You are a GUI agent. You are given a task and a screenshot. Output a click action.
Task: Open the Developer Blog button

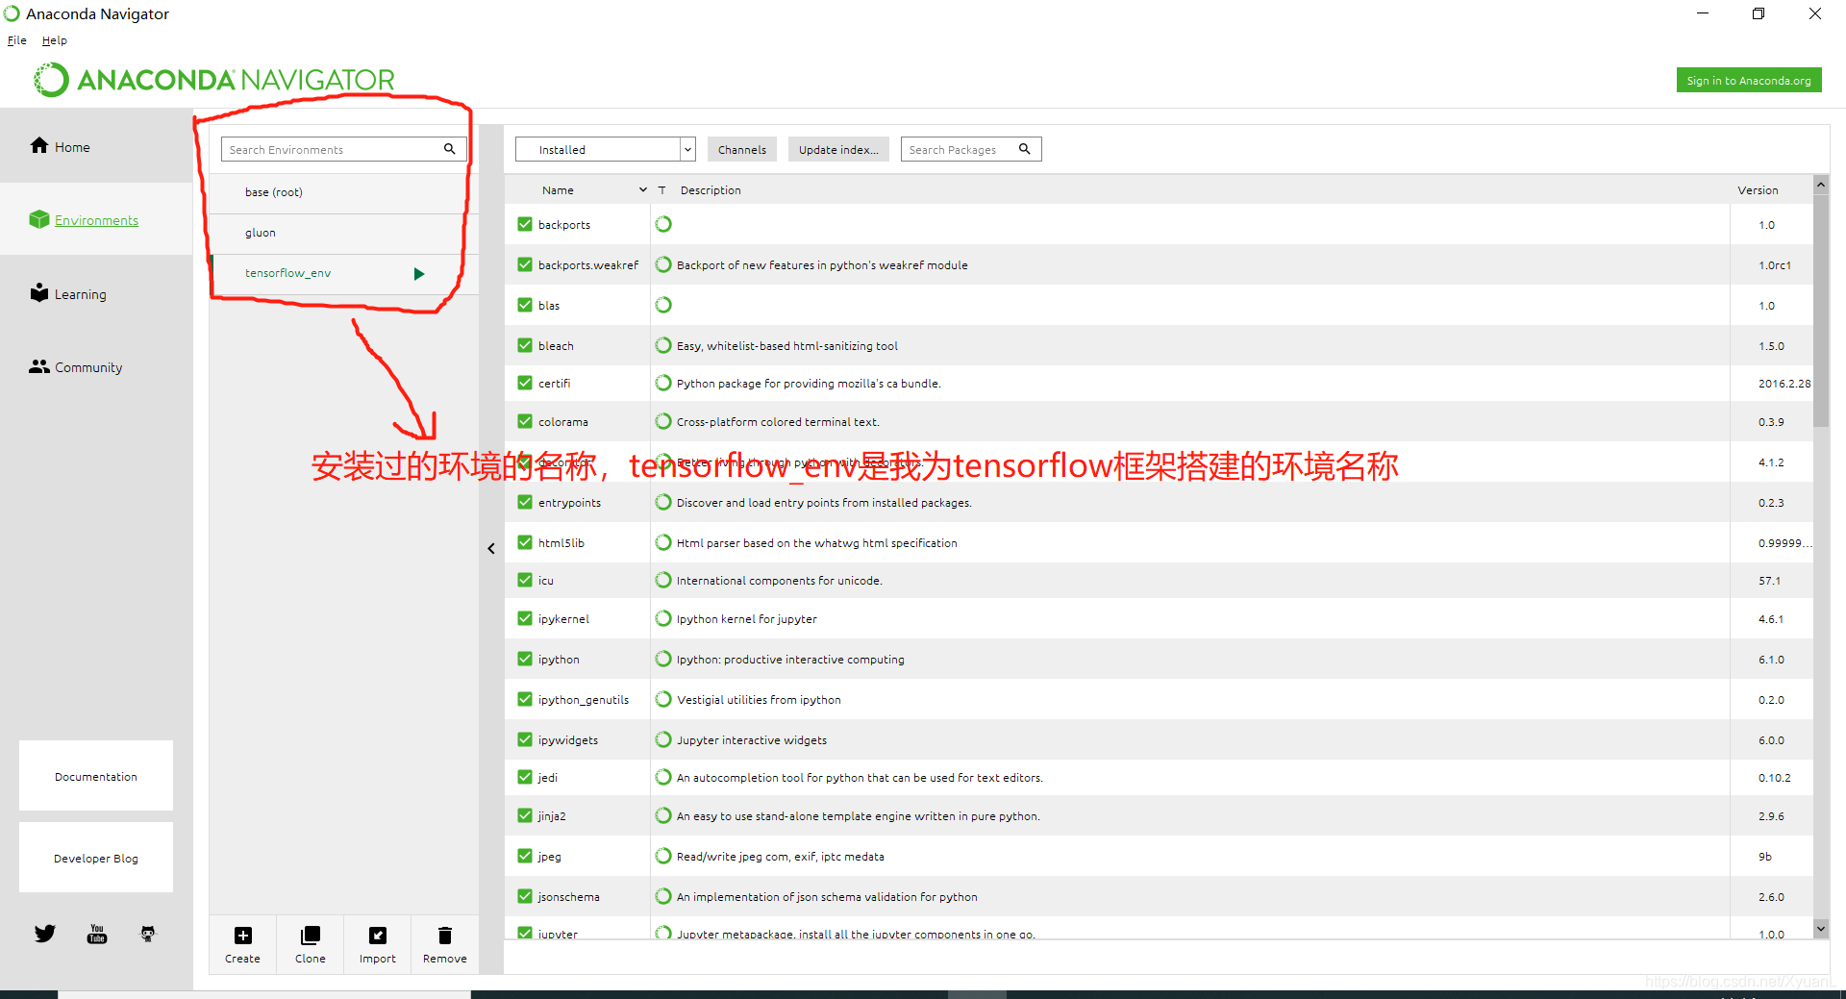pos(96,858)
